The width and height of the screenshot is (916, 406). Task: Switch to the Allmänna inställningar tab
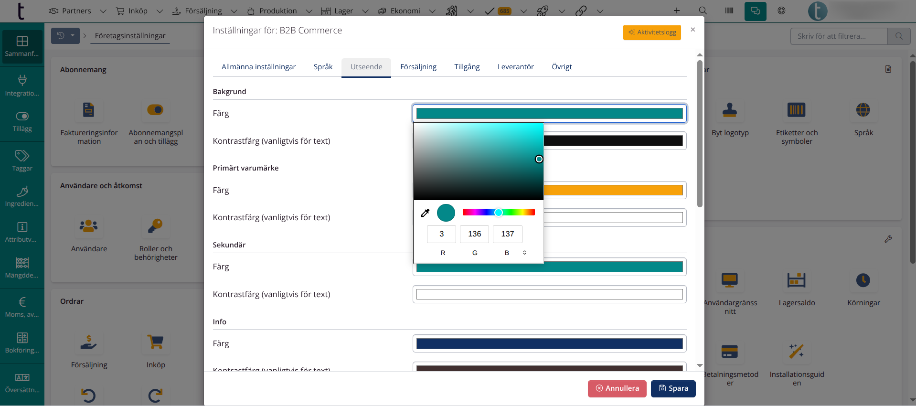click(x=258, y=67)
